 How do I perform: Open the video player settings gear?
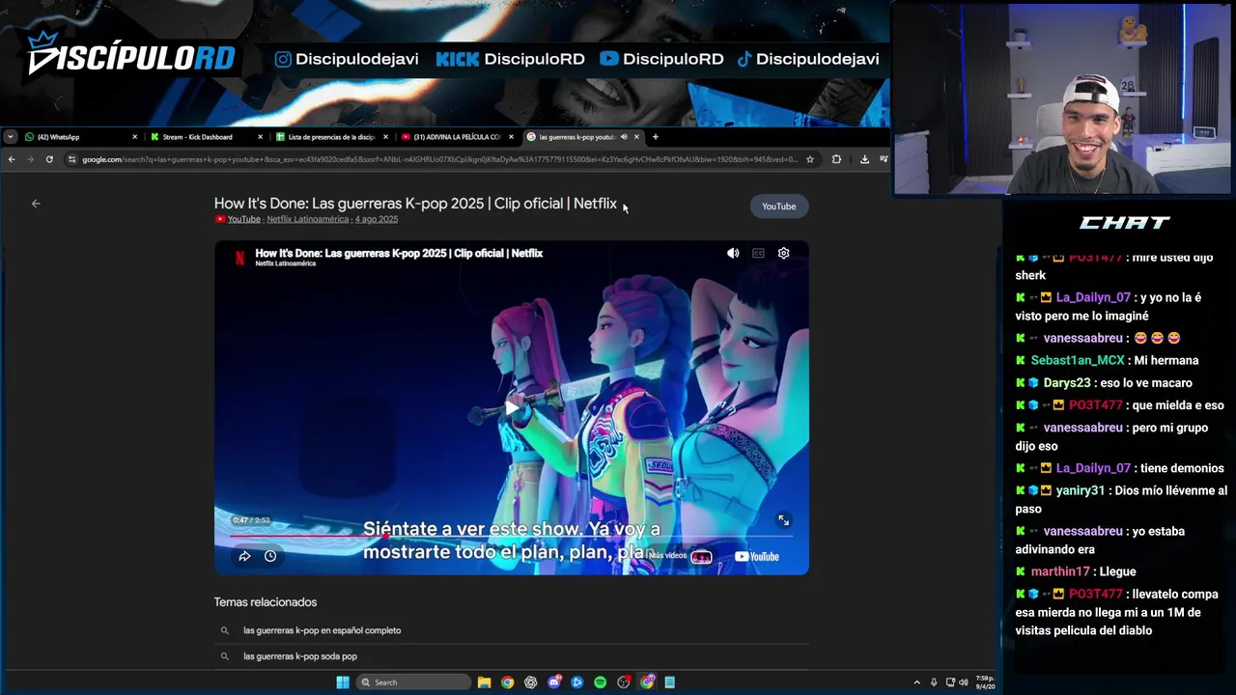pos(783,253)
